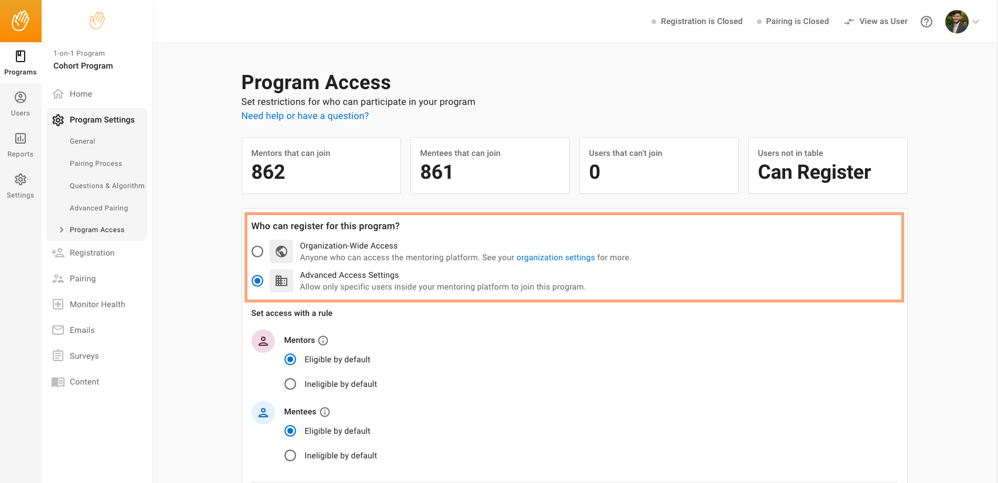Open Pairing Process menu item
Screen dimensions: 998x483
(x=96, y=164)
